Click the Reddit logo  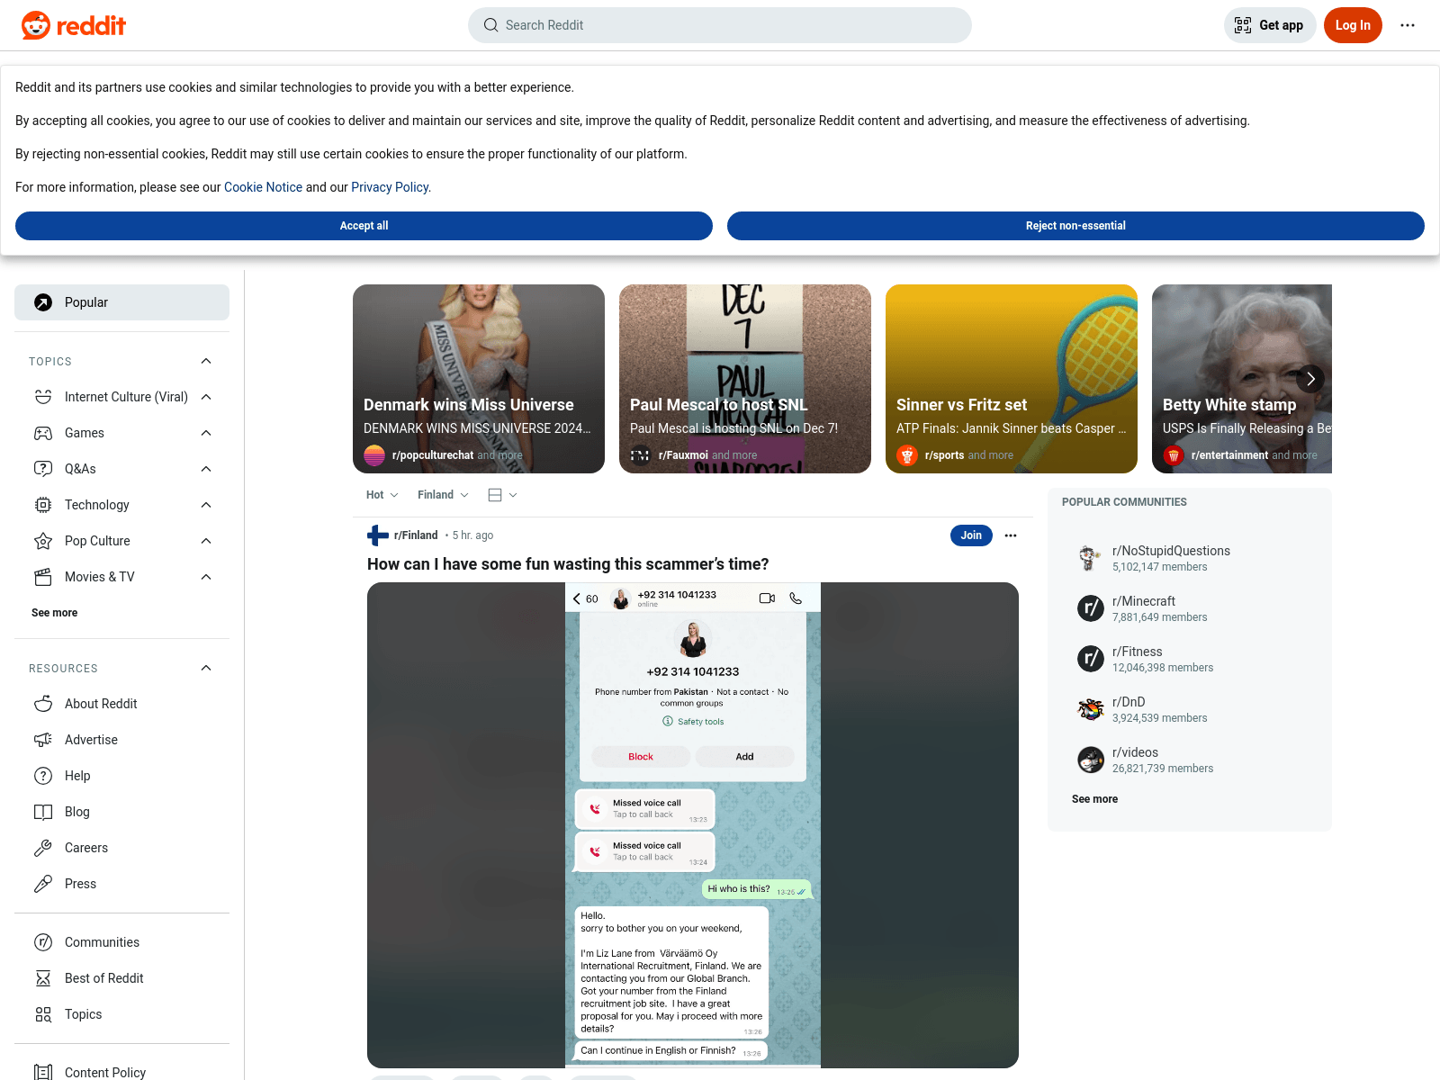point(74,25)
